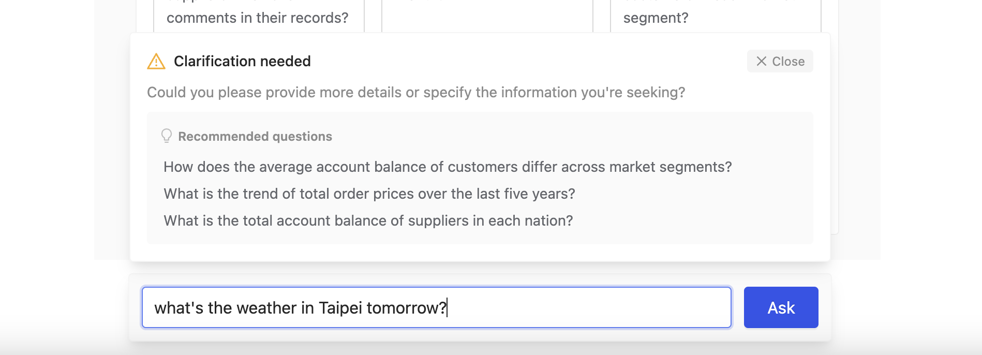Click the 'Clarification needed' heading

(242, 61)
